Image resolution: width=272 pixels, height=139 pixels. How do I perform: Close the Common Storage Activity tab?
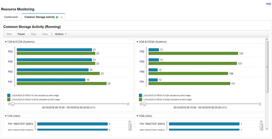[61, 17]
